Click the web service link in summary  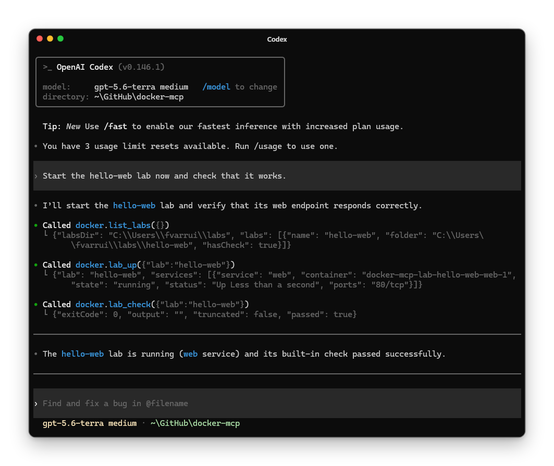[x=190, y=354]
